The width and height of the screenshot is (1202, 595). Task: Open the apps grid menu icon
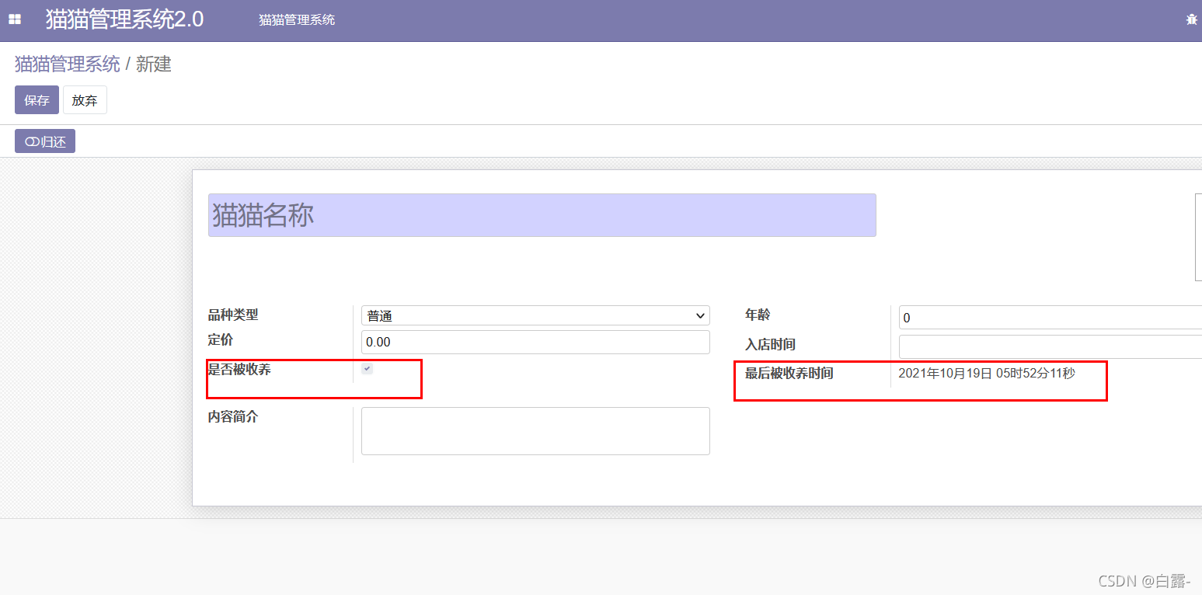(15, 19)
